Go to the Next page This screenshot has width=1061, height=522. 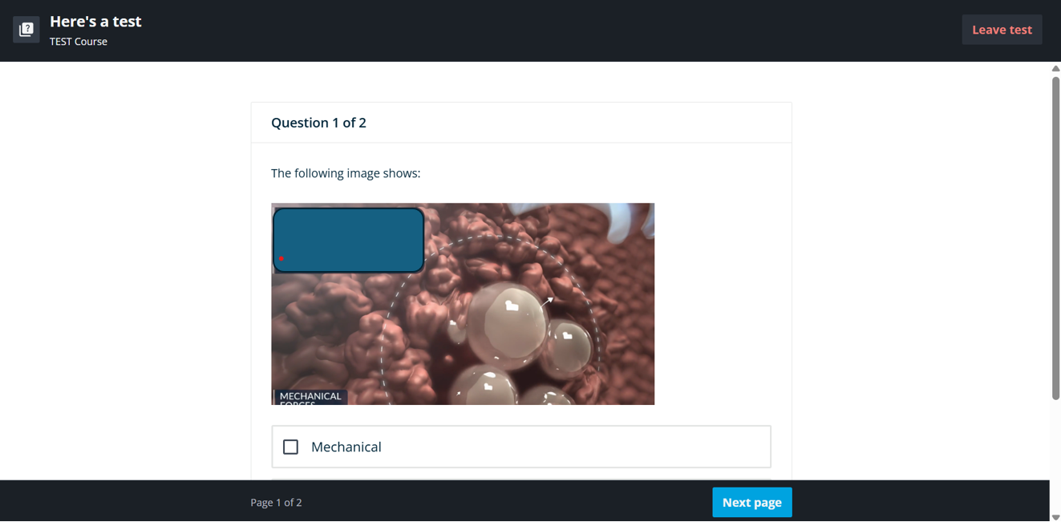point(751,503)
